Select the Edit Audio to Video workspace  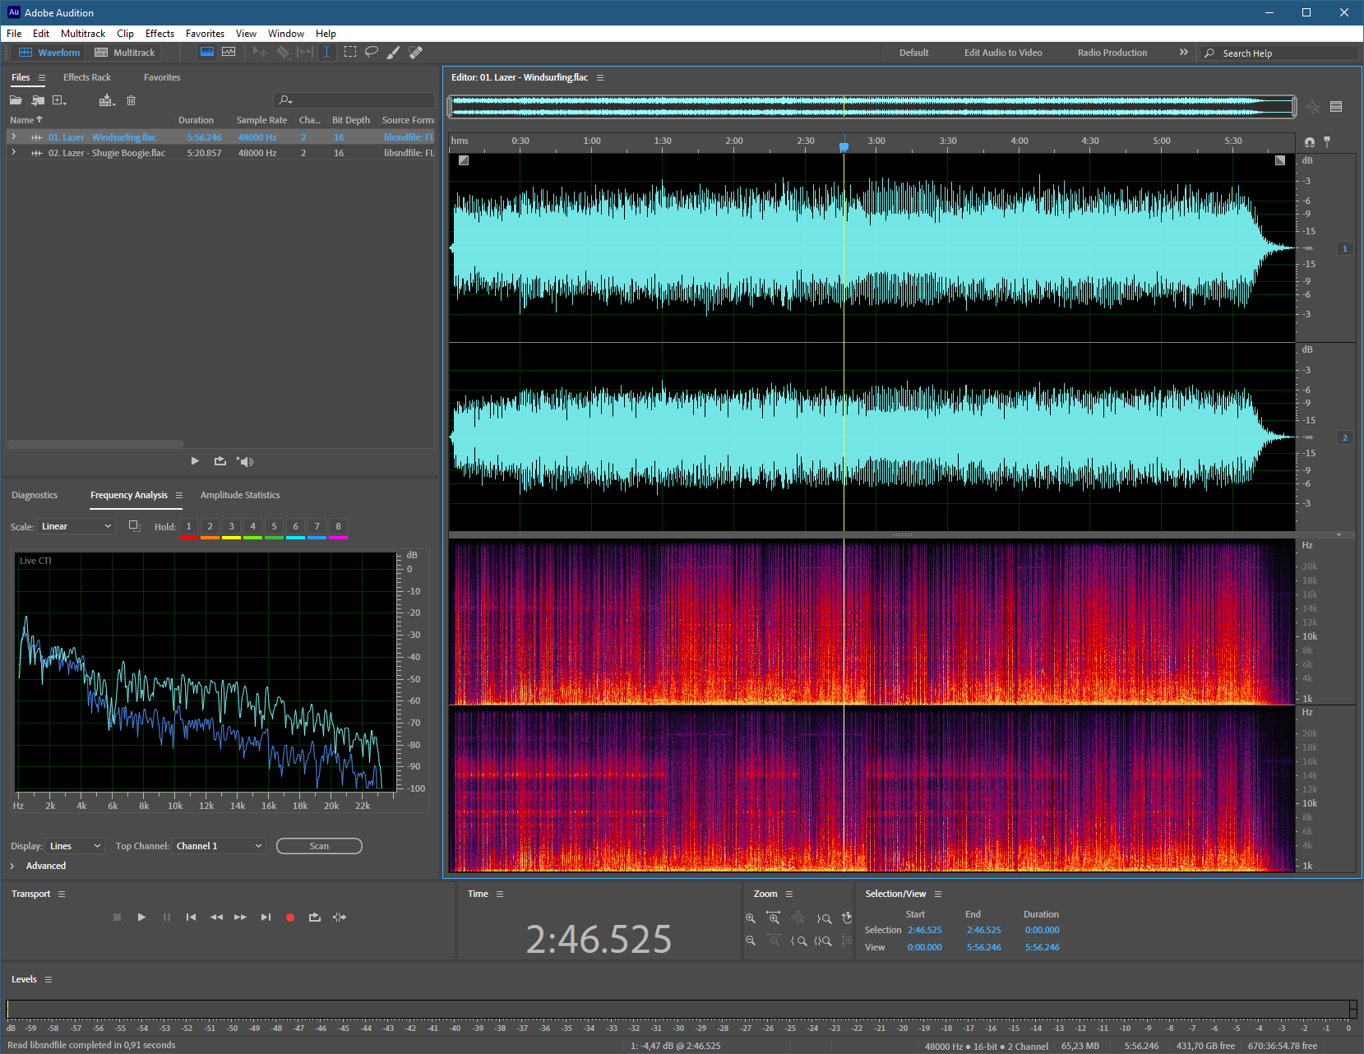coord(1003,53)
